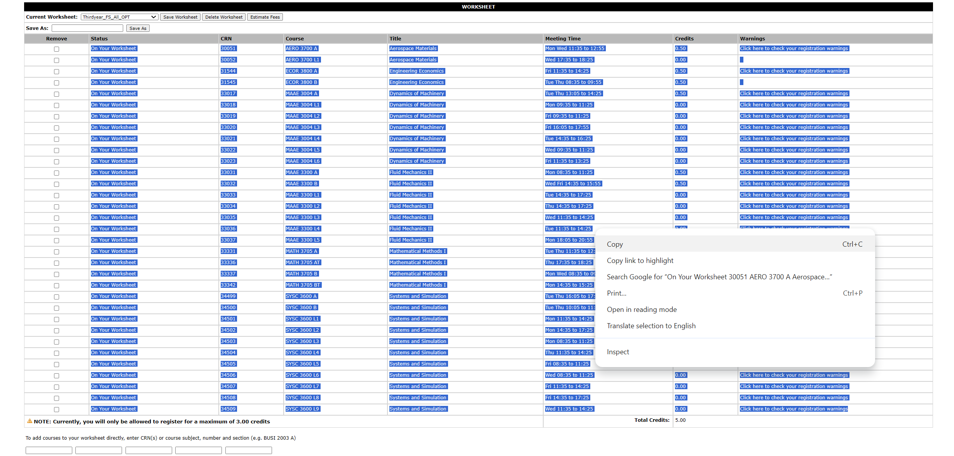954x456 pixels.
Task: Mark remove checkbox for MATH 3705 A
Action: point(56,252)
